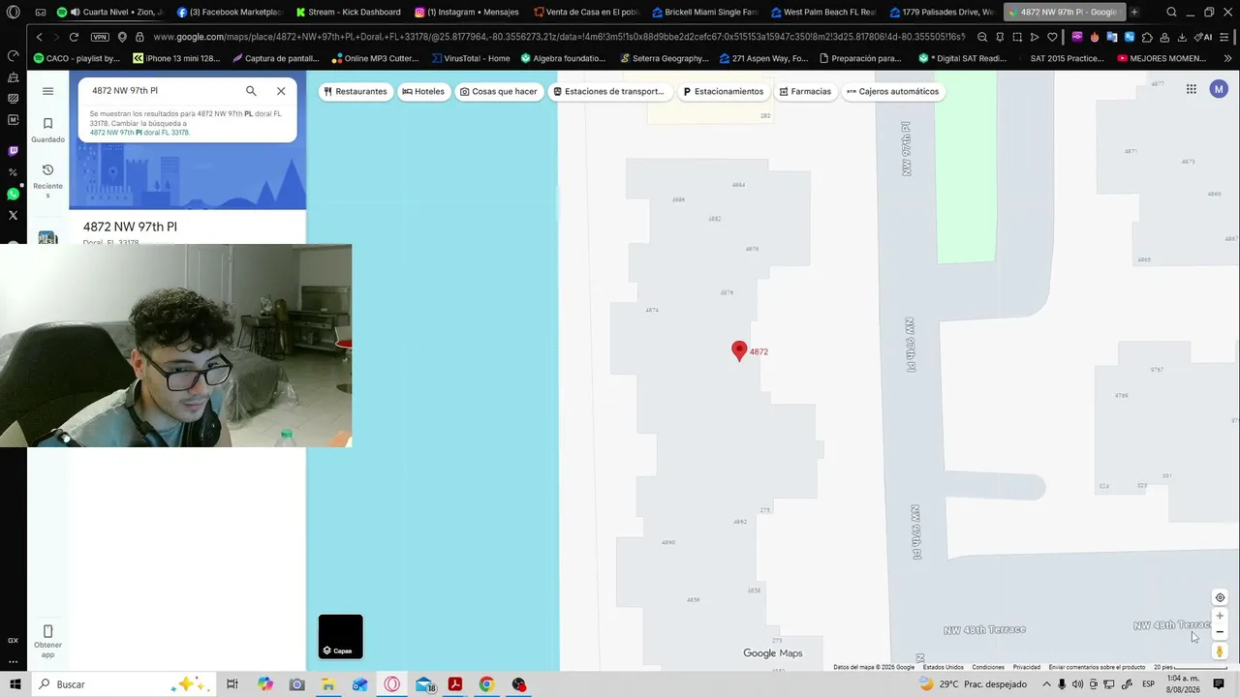Open the Obtener app sidebar item
This screenshot has height=697, width=1240.
[47, 641]
